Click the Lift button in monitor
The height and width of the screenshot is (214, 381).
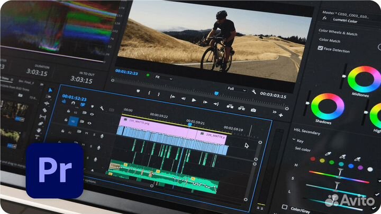pos(229,105)
